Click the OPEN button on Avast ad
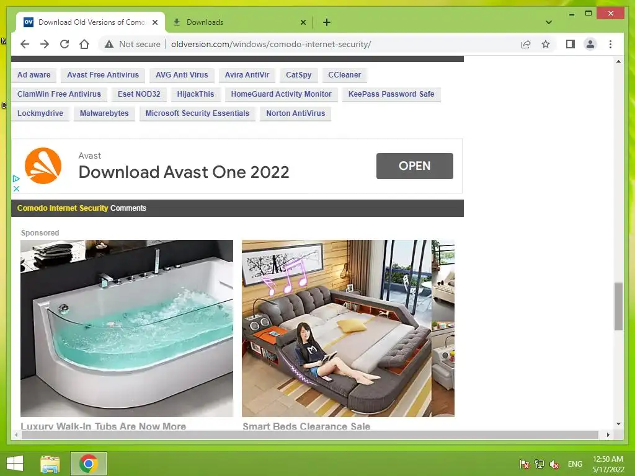Viewport: 635px width, 476px height. coord(414,166)
